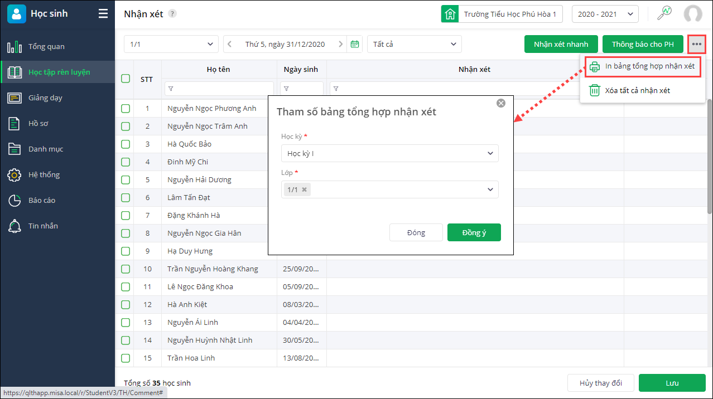713x399 pixels.
Task: Open the three-dots more options button
Action: click(x=697, y=44)
